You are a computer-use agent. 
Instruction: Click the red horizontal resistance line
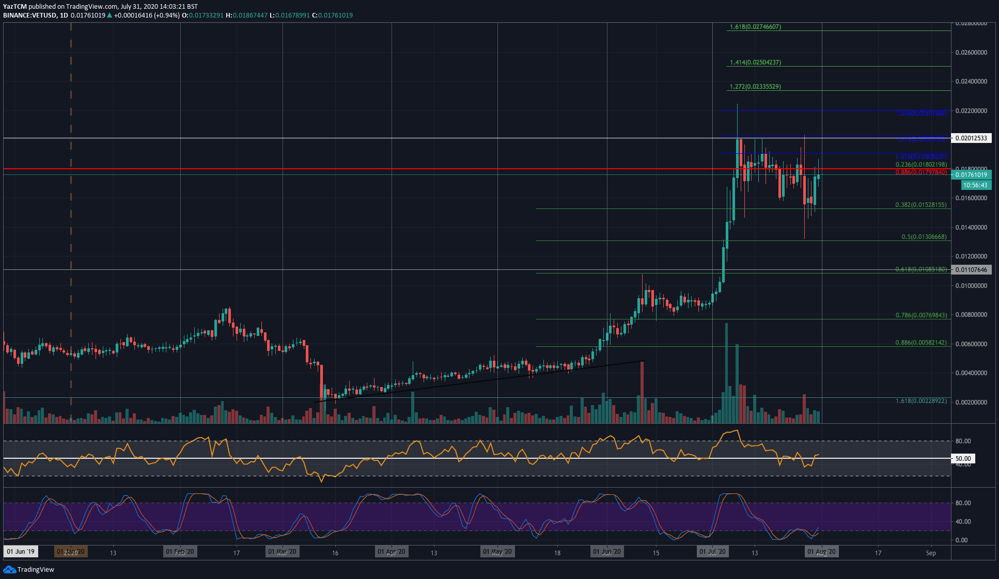[x=477, y=169]
